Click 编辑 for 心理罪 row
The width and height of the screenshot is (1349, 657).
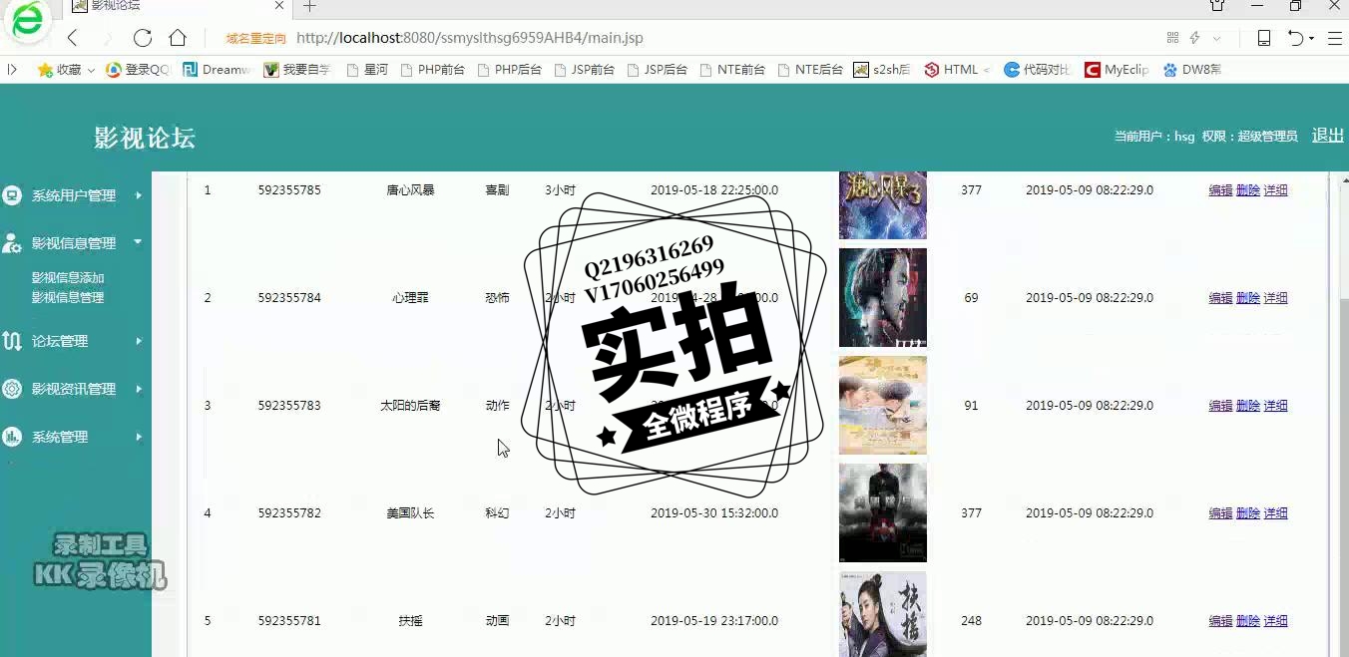[1220, 298]
